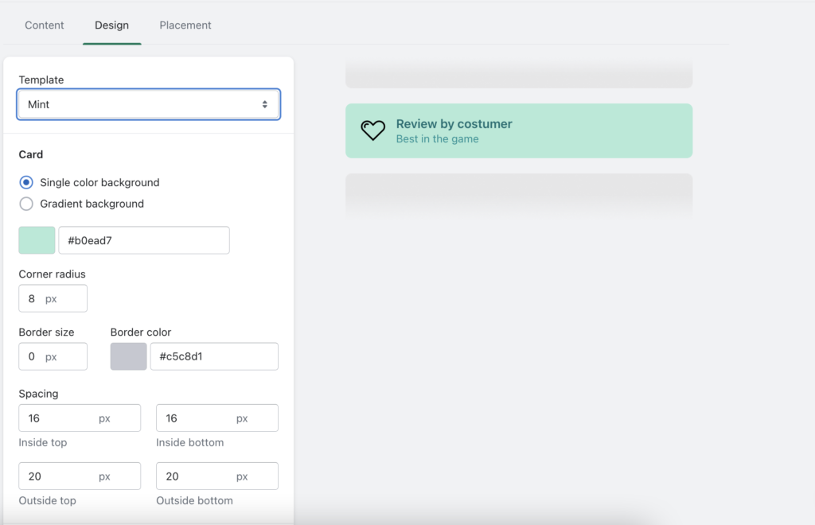Open the Design tab

click(111, 25)
